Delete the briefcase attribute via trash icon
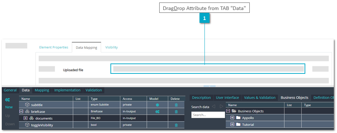The width and height of the screenshot is (337, 133). pyautogui.click(x=176, y=112)
